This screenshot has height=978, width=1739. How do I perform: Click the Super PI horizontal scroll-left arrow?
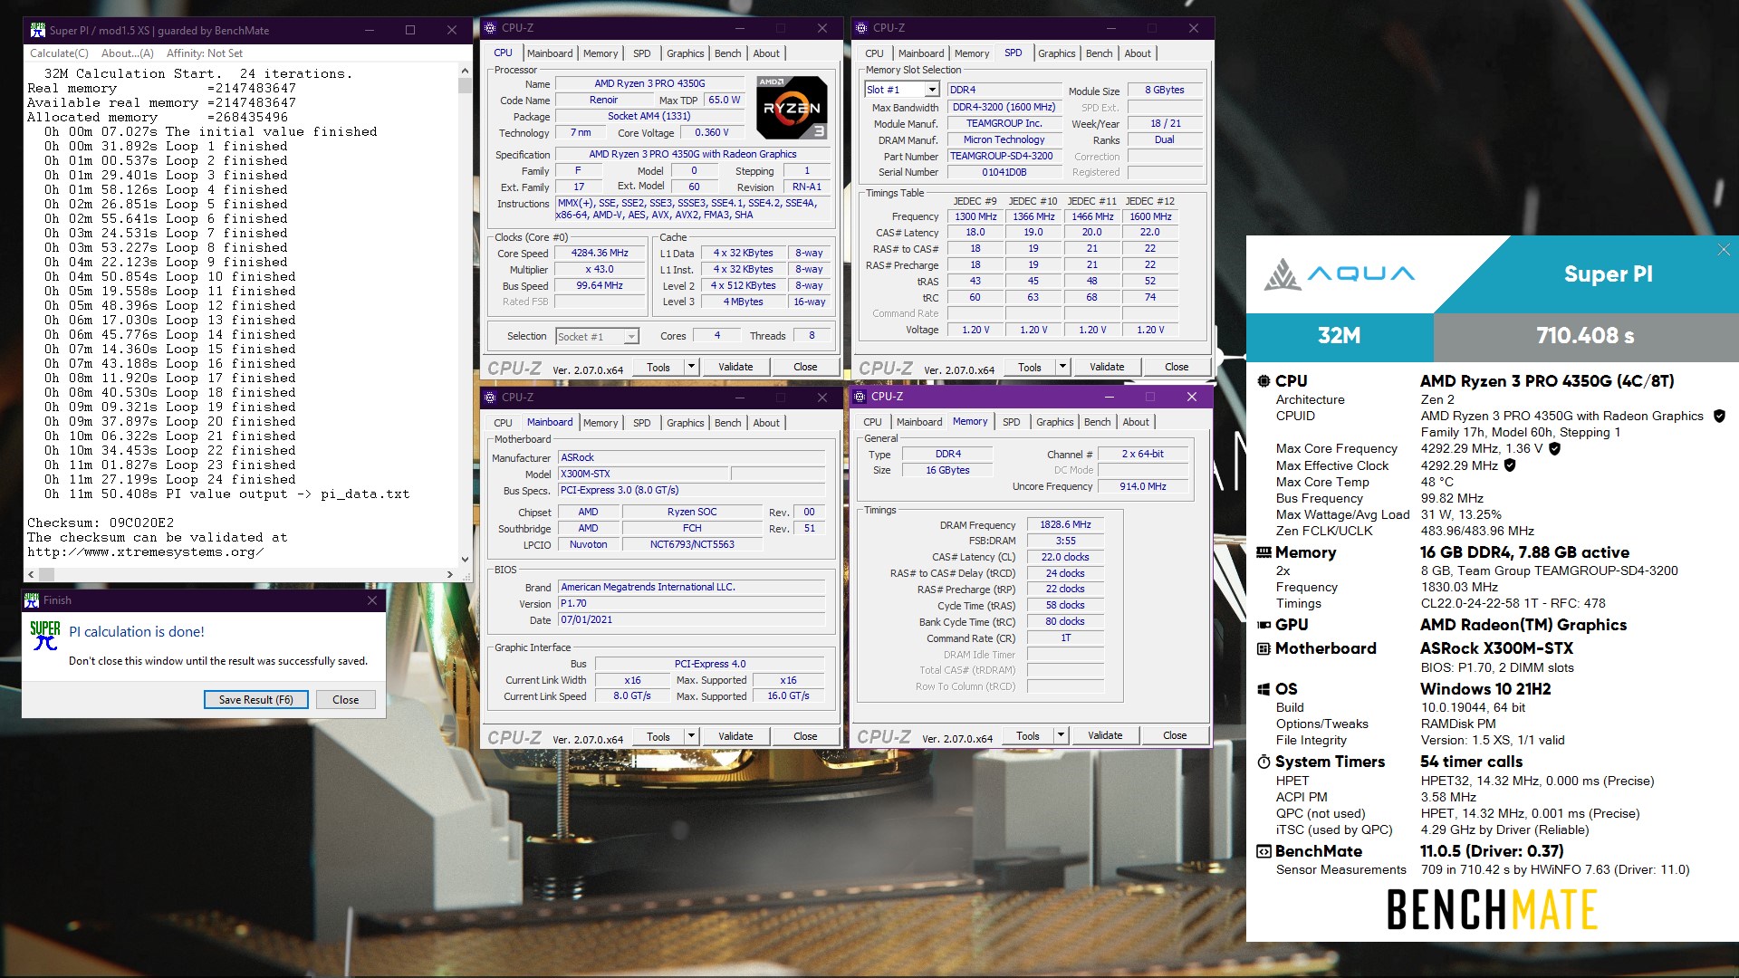pos(32,574)
